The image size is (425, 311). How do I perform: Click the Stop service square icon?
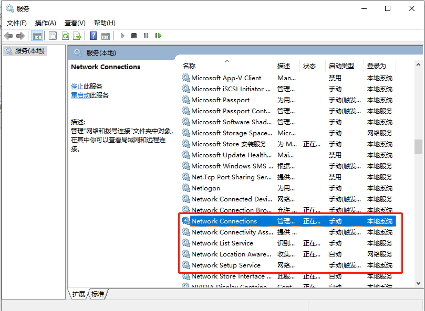click(134, 36)
